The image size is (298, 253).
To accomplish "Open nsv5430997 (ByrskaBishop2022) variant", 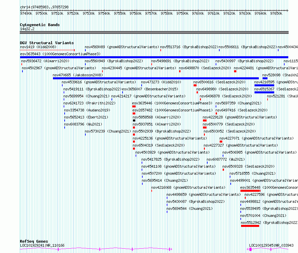I will [244, 61].
